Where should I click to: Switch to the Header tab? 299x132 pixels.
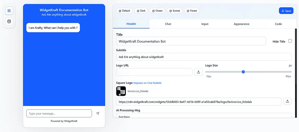pyautogui.click(x=131, y=24)
